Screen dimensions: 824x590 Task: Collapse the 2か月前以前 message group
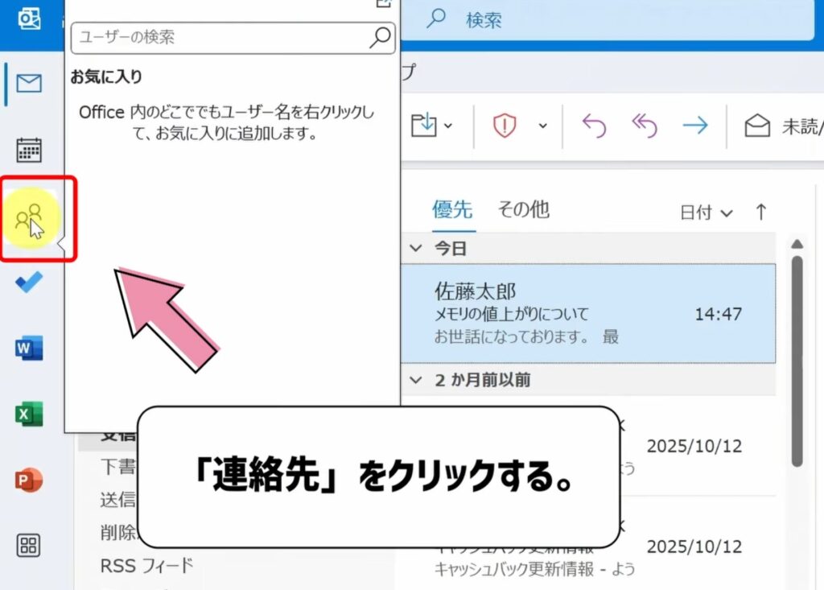tap(416, 379)
